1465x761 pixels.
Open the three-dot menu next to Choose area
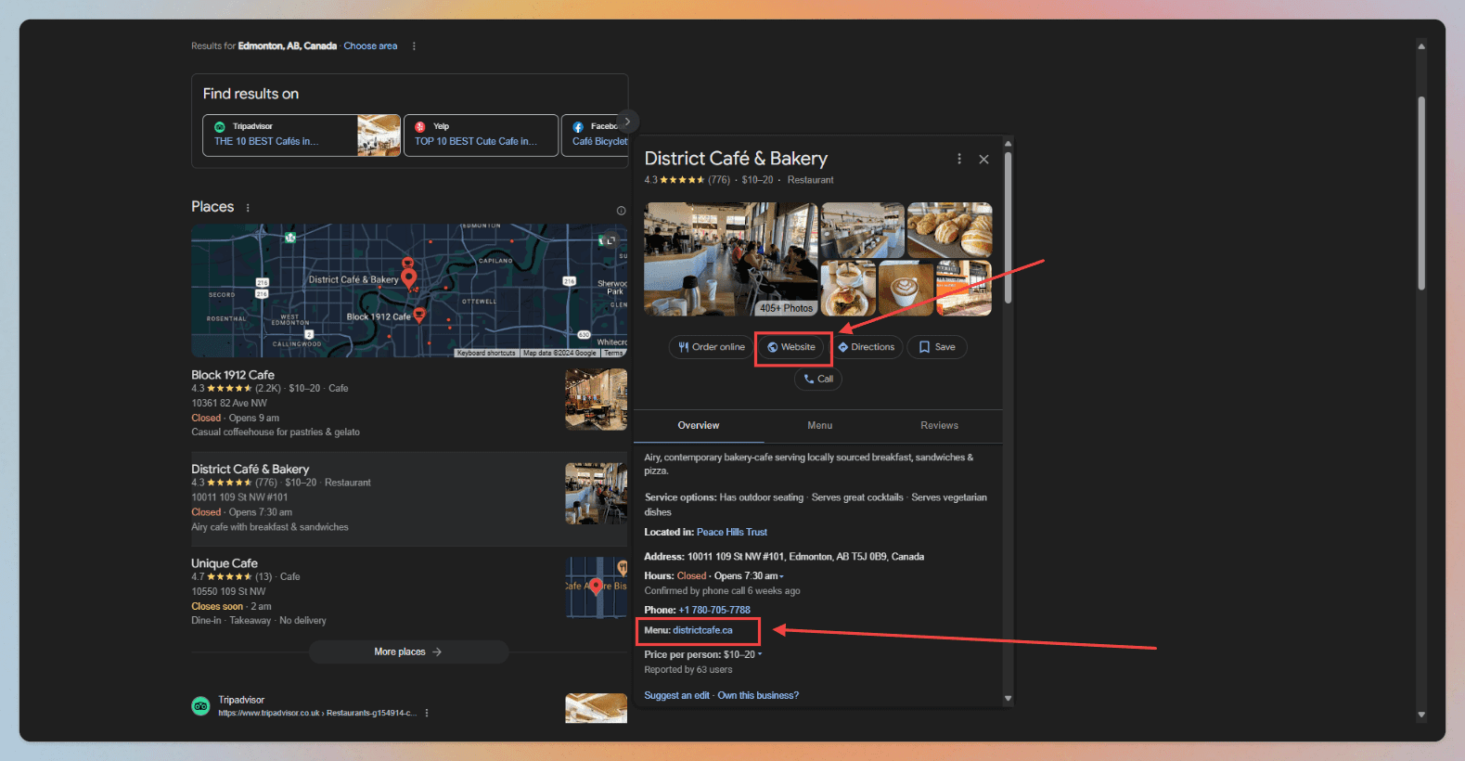[x=414, y=46]
